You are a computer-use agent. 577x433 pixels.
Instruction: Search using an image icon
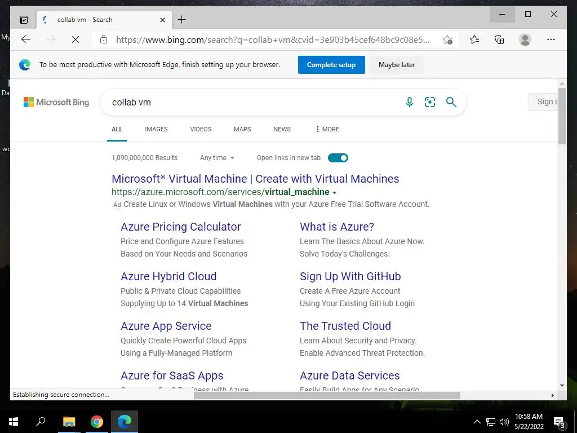coord(430,102)
